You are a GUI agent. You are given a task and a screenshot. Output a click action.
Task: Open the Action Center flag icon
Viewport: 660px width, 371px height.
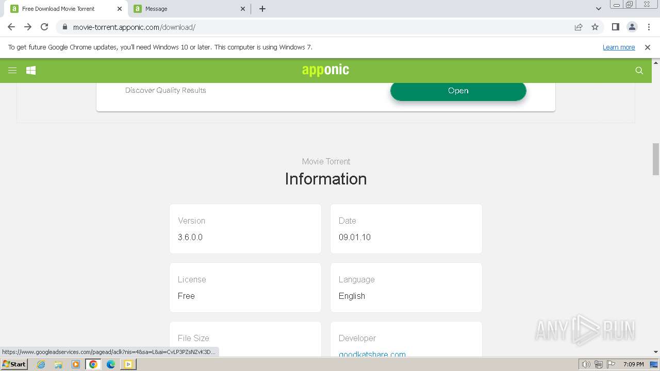coord(610,364)
